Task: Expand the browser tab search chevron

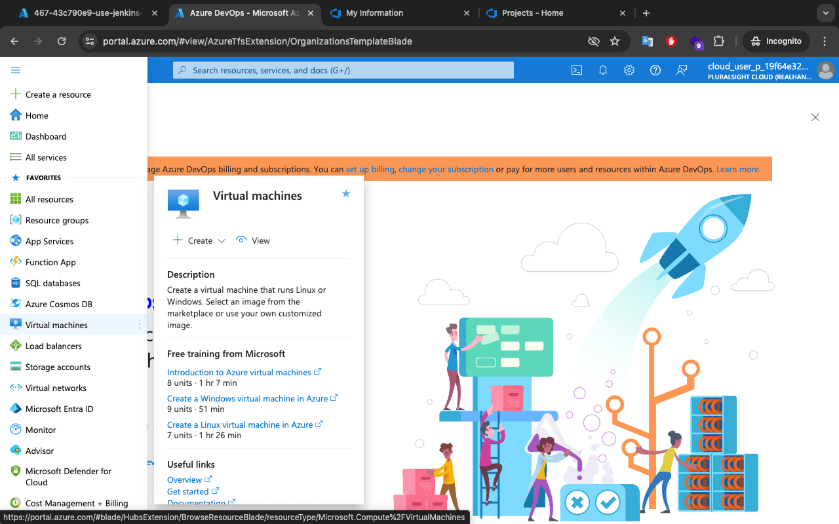Action: pyautogui.click(x=825, y=13)
